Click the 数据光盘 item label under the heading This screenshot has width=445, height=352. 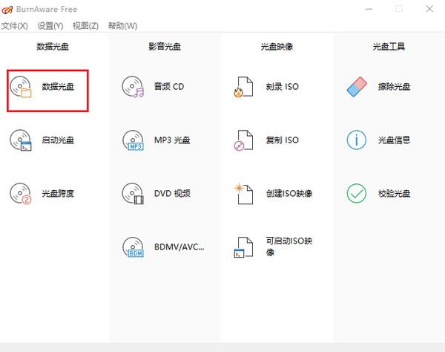(x=58, y=87)
